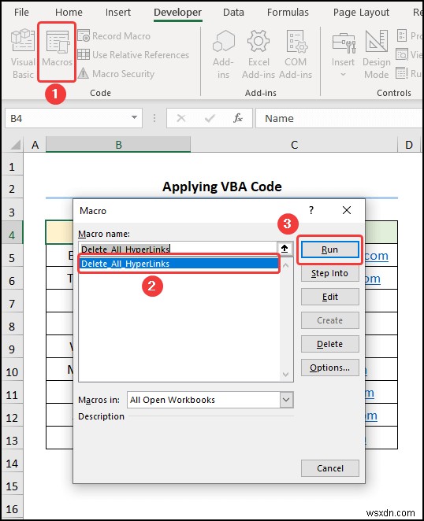The width and height of the screenshot is (424, 521).
Task: Delete the selected macro
Action: pyautogui.click(x=329, y=344)
